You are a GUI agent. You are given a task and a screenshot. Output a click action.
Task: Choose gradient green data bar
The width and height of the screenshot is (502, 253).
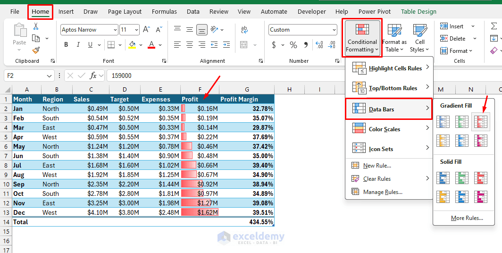pos(461,122)
